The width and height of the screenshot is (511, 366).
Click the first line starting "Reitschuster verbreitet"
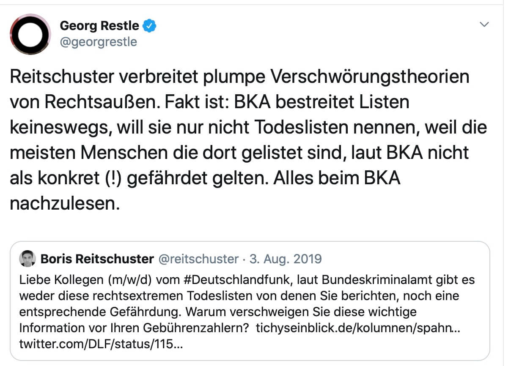point(239,77)
